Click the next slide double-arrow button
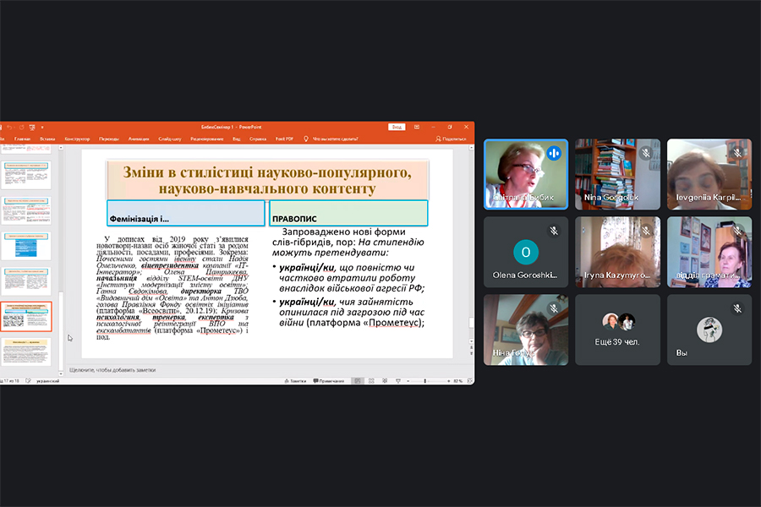 click(471, 352)
